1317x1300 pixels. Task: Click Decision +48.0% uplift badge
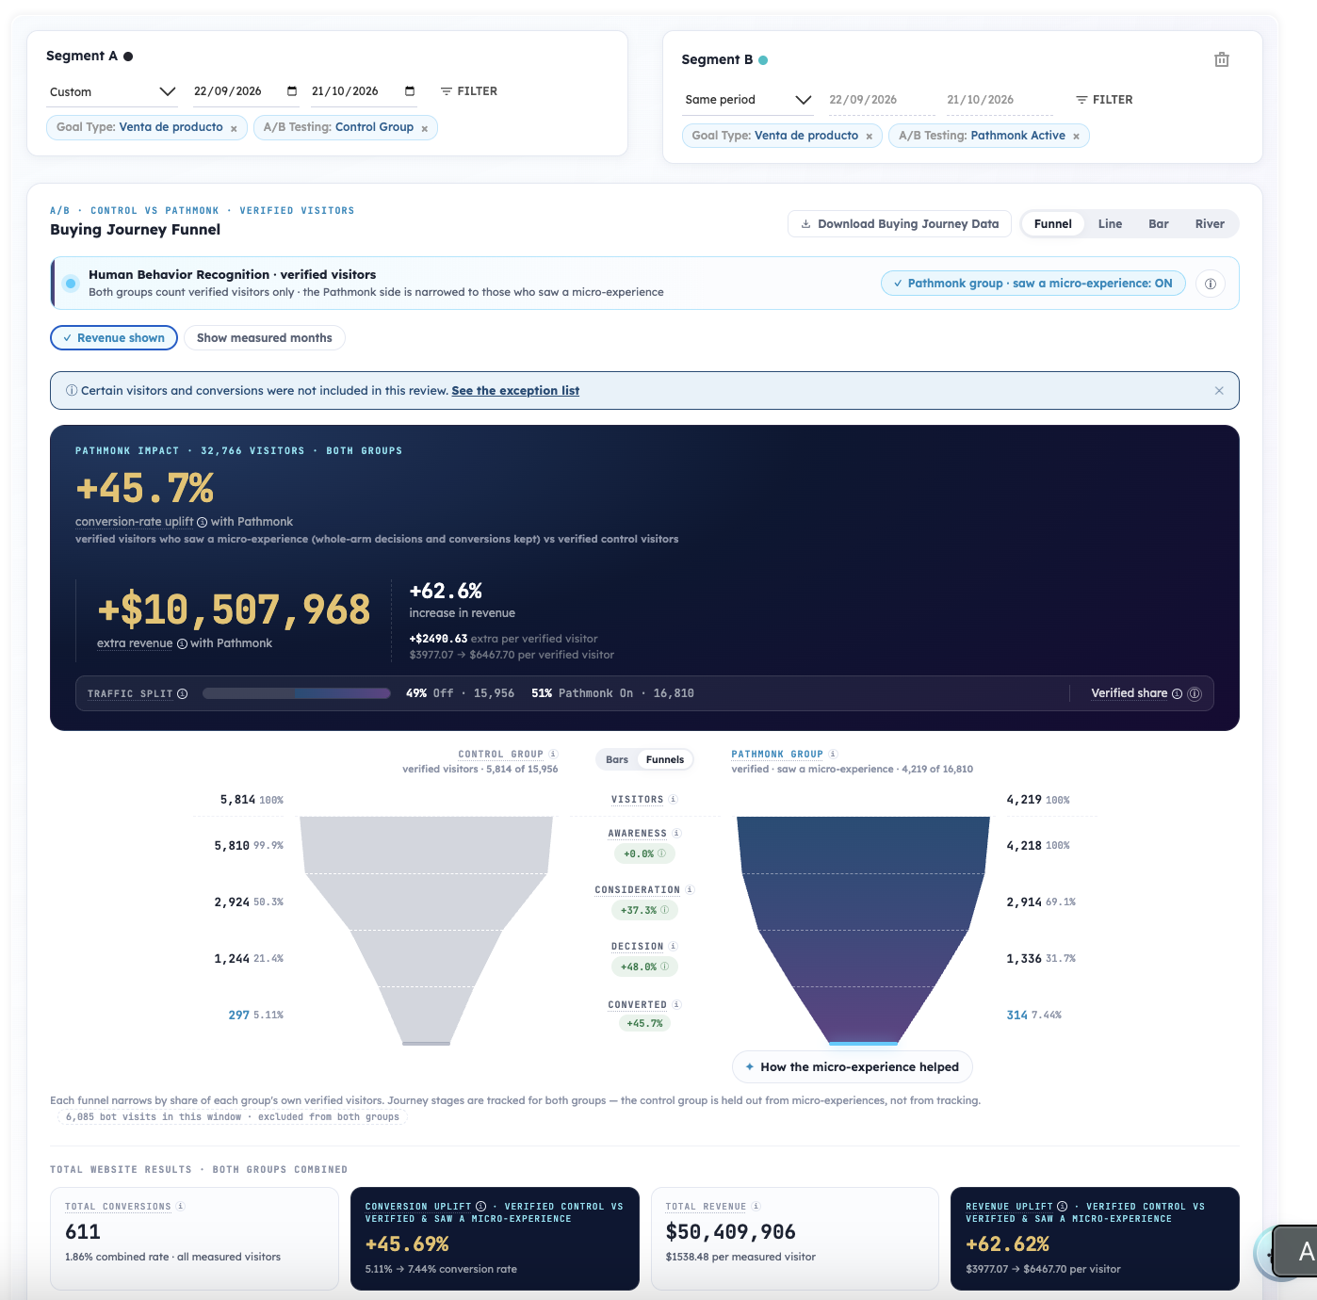pos(644,967)
